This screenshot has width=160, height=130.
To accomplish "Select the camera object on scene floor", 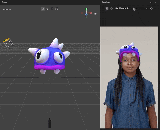I will [x=50, y=123].
